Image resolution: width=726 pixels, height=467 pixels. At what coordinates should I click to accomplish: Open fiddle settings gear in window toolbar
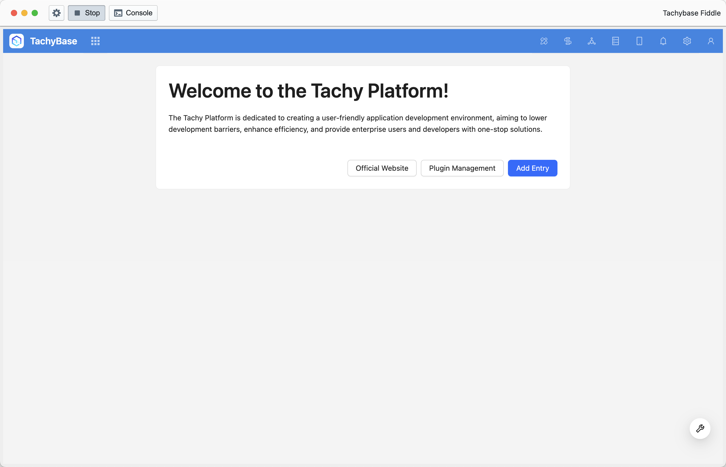(56, 13)
